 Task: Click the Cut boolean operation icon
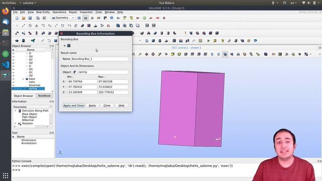pyautogui.click(x=131, y=26)
